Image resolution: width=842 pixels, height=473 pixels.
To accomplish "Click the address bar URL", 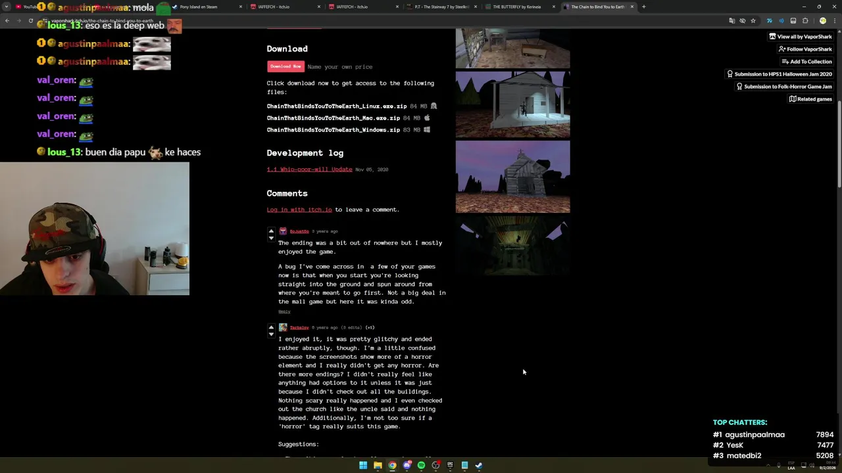I will tap(102, 20).
